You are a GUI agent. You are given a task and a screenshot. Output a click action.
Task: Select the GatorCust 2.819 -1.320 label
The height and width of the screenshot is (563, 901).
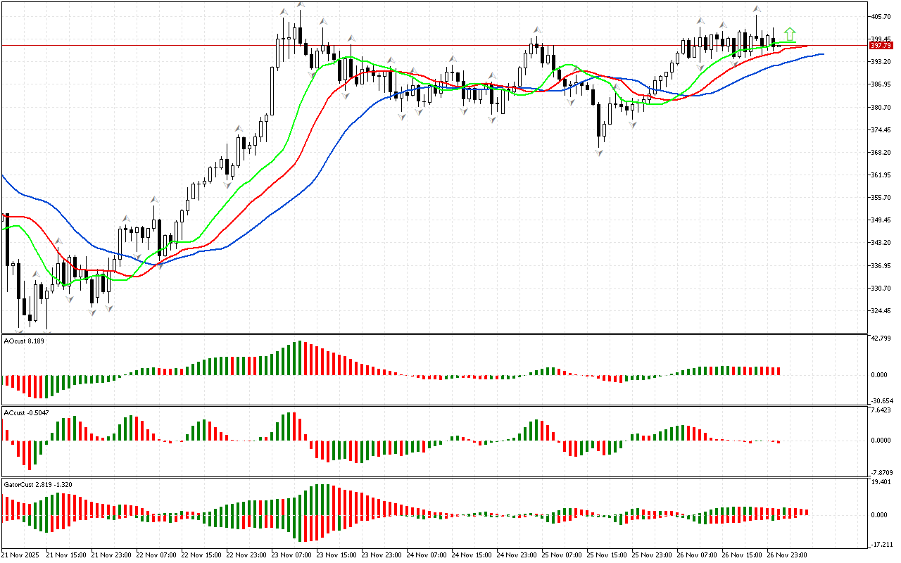click(37, 484)
